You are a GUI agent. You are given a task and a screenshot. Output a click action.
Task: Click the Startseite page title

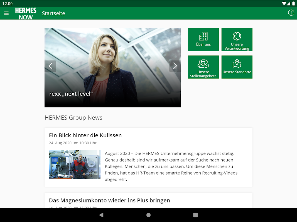pyautogui.click(x=53, y=13)
